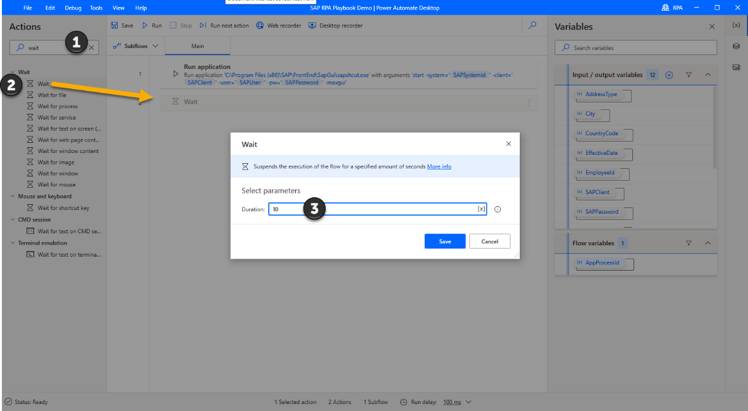Open the Desktop recorder

point(335,25)
